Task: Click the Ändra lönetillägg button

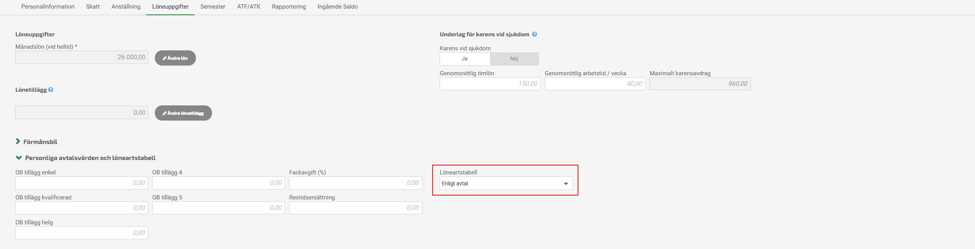Action: click(x=183, y=113)
